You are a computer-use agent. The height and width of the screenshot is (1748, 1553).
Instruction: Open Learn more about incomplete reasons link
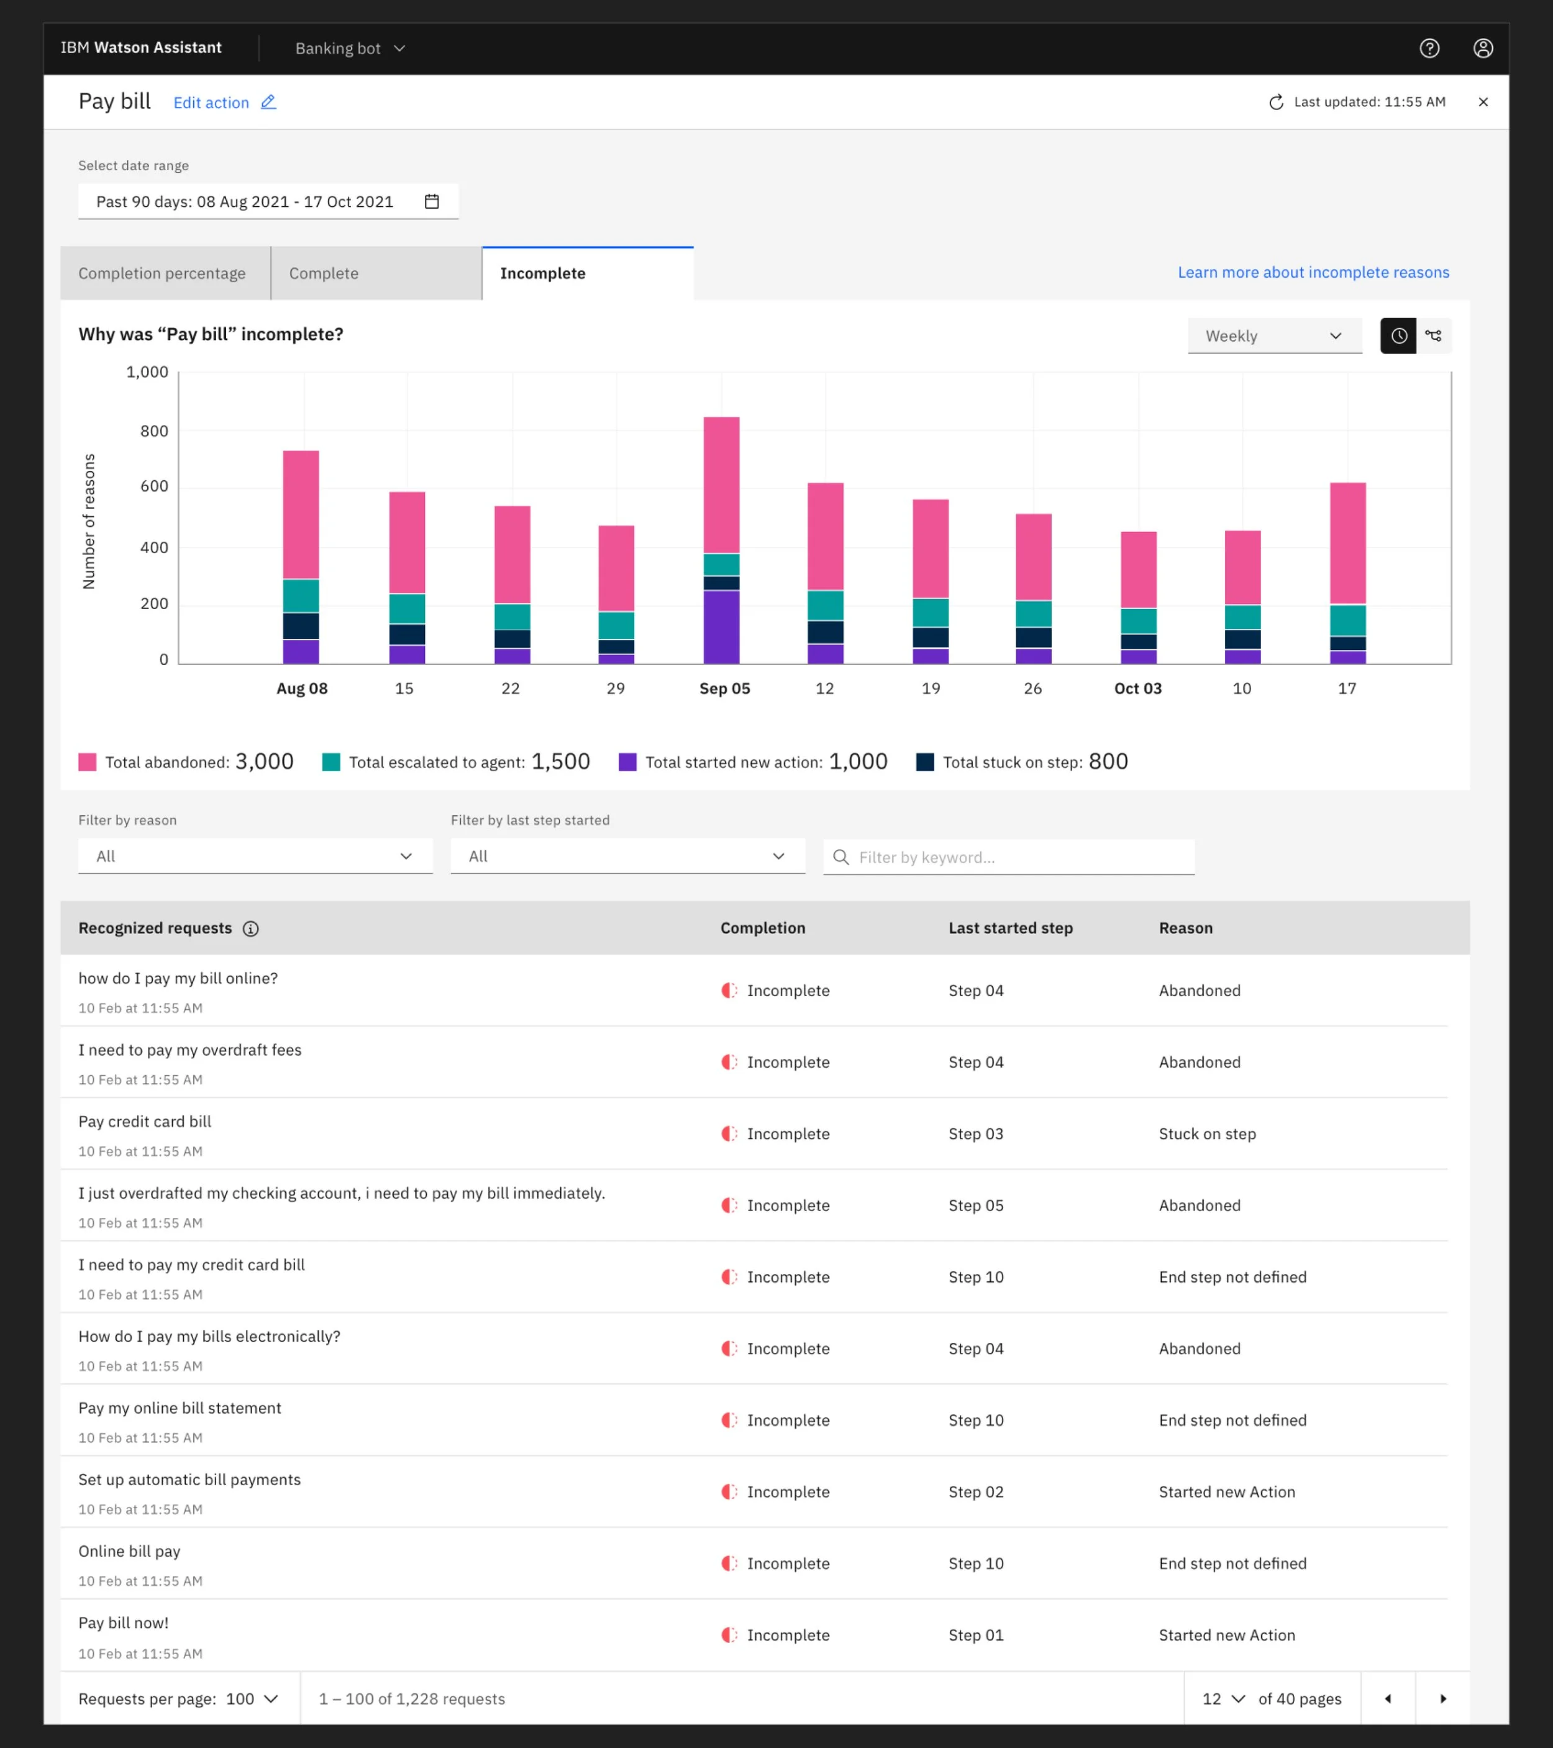(x=1313, y=273)
